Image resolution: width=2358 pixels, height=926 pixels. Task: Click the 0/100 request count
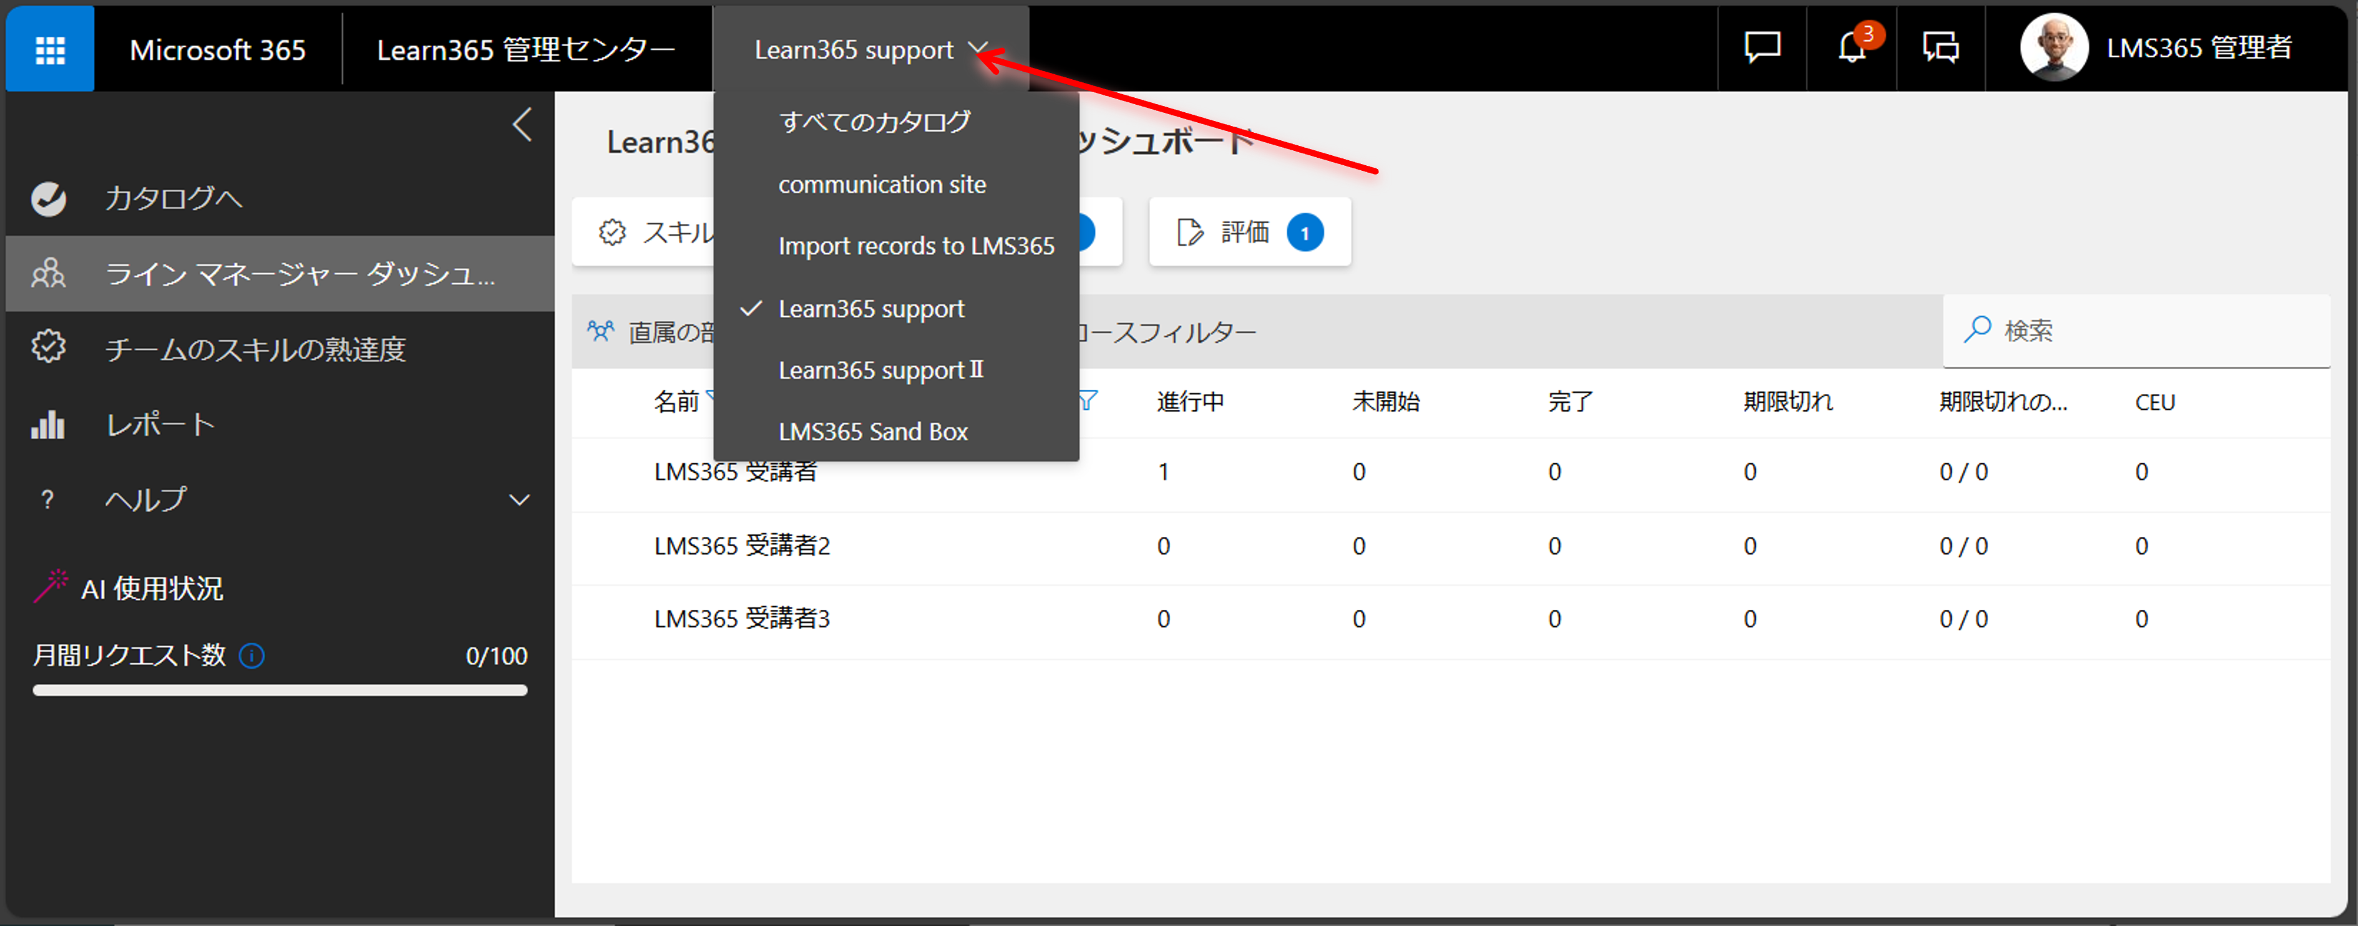496,656
